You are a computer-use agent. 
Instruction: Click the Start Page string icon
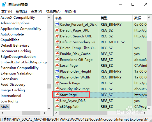tap(57, 95)
